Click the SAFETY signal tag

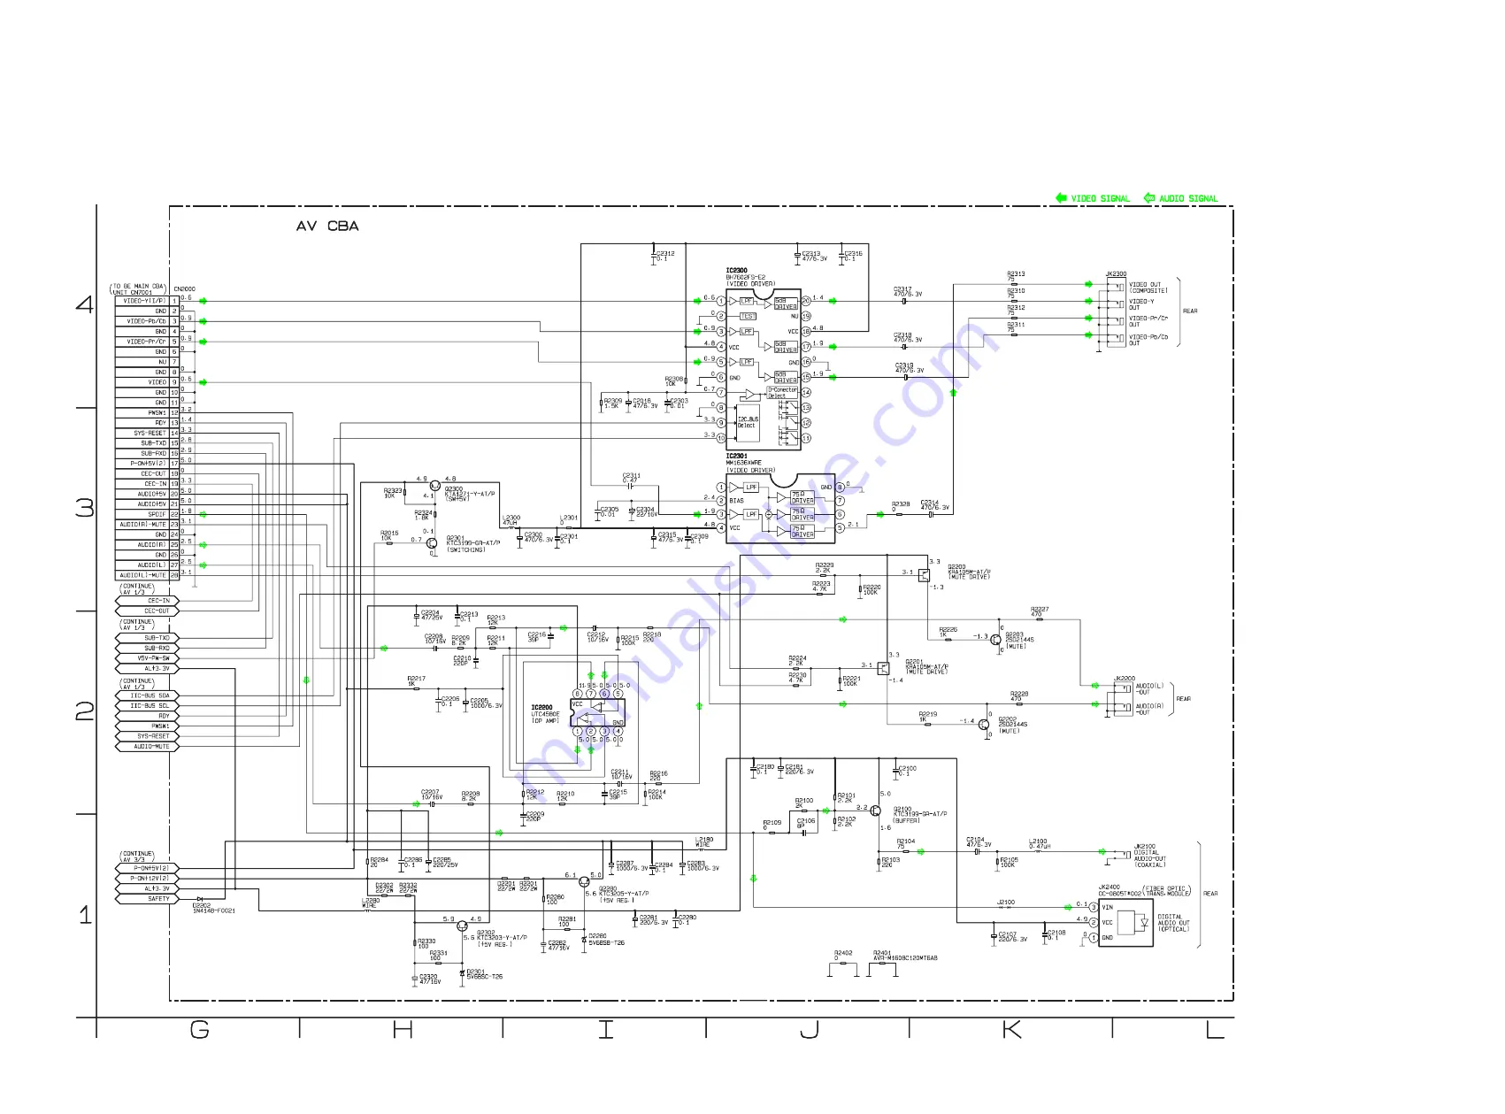(147, 899)
